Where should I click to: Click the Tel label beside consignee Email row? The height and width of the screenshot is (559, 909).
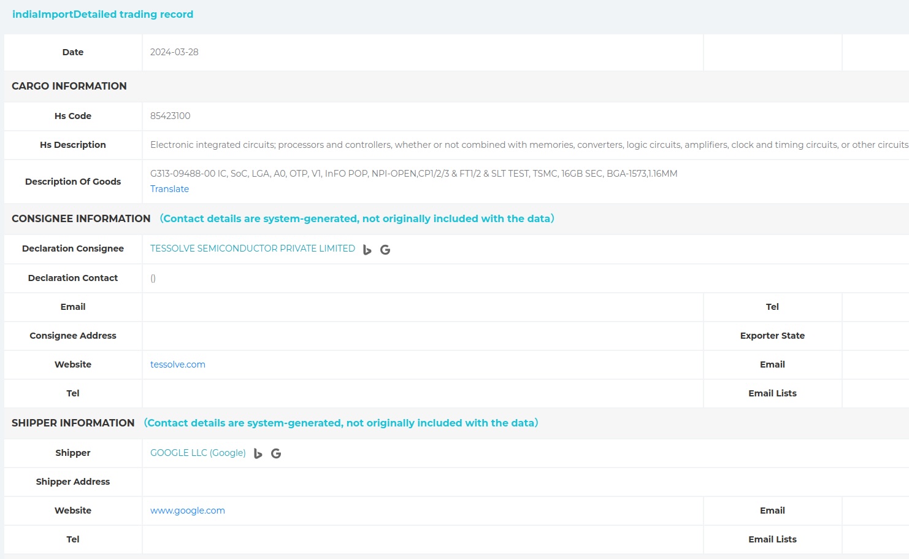coord(772,307)
